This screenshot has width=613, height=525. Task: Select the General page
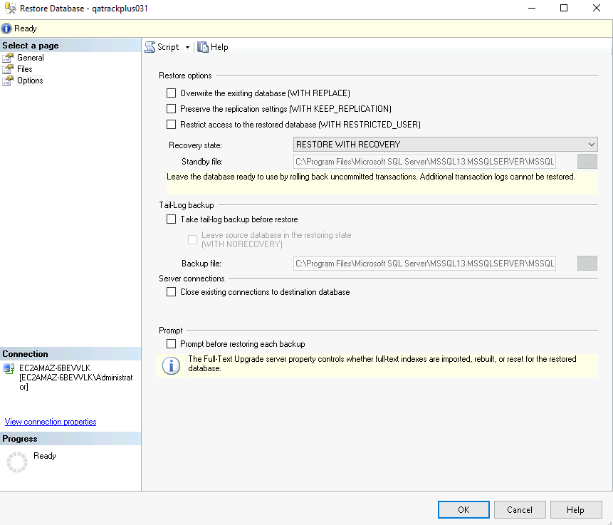click(x=31, y=58)
